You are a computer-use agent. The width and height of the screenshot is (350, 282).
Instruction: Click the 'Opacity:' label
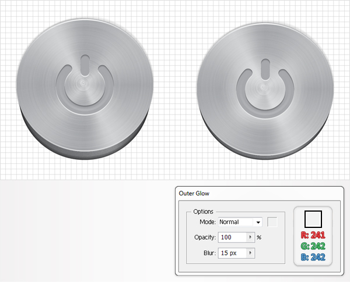(x=205, y=237)
